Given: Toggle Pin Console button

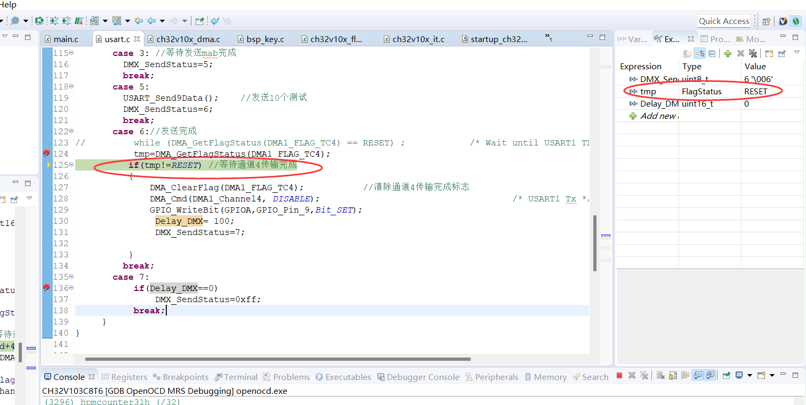Looking at the screenshot, I should pos(726,376).
